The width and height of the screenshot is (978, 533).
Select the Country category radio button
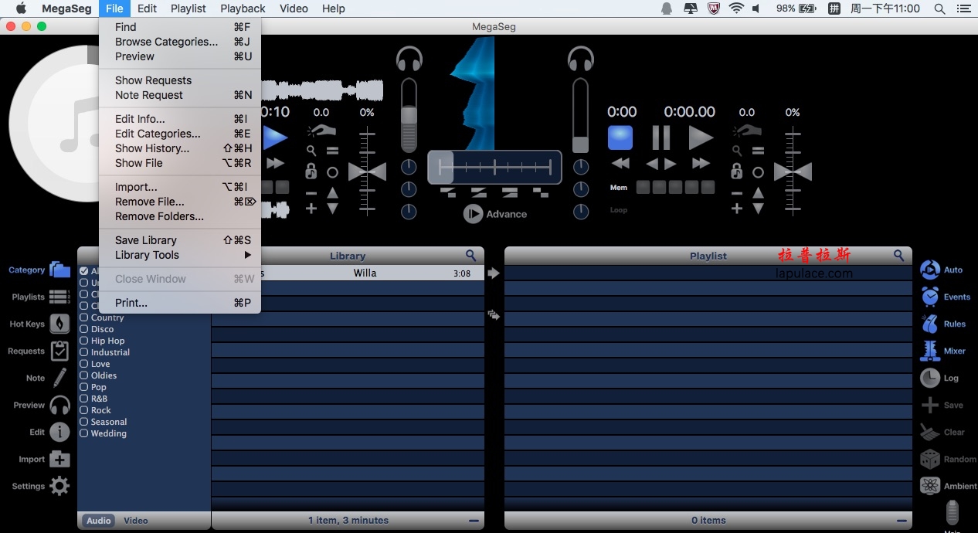click(84, 317)
